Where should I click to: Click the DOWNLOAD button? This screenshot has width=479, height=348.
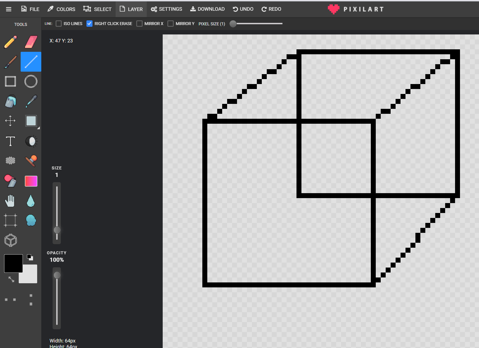(x=208, y=9)
